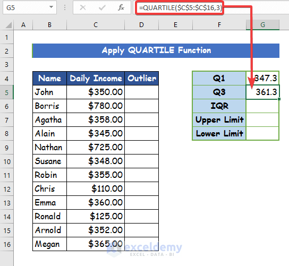Image resolution: width=289 pixels, height=266 pixels.
Task: Select row 16 header
Action: click(6, 244)
